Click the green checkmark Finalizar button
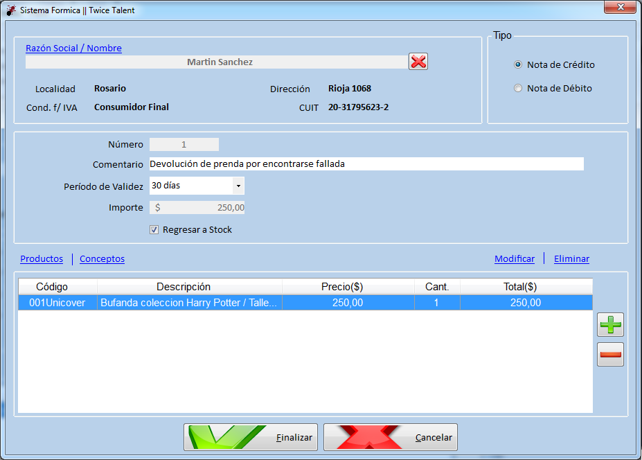Image resolution: width=642 pixels, height=460 pixels. click(251, 437)
